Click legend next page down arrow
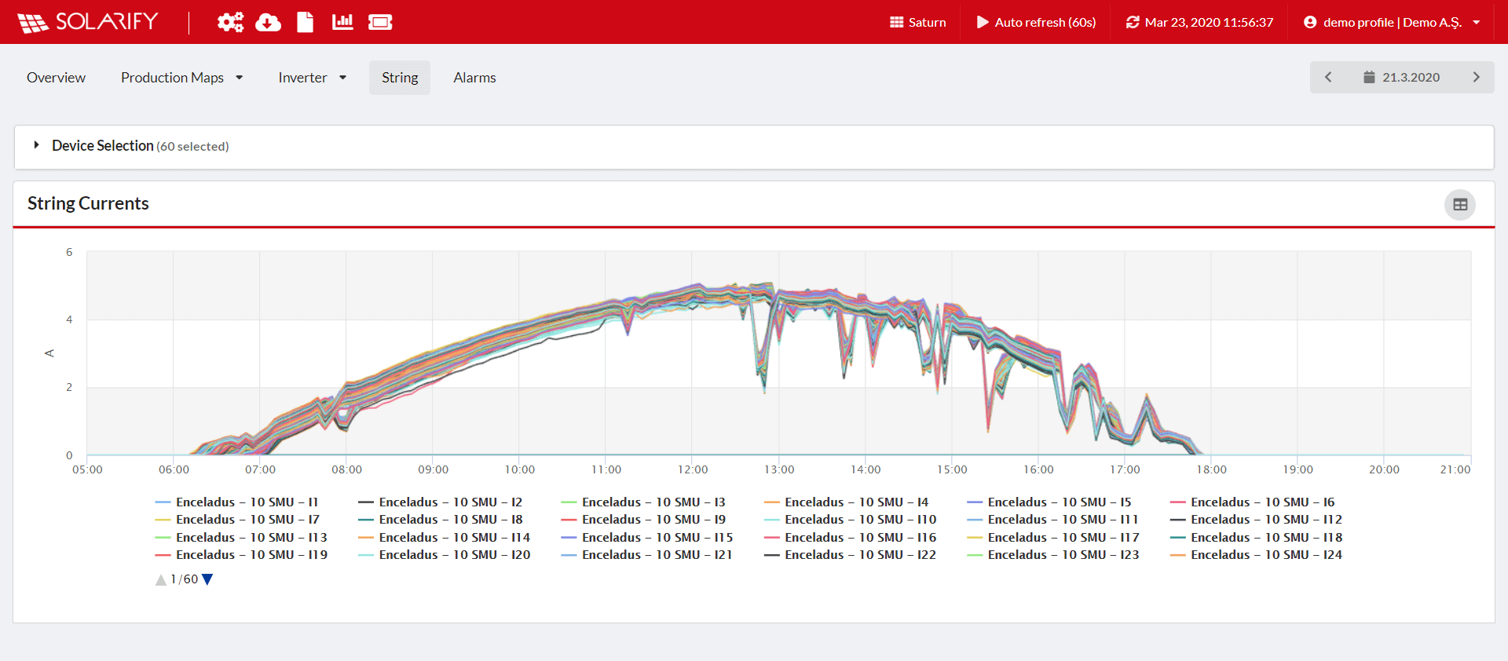This screenshot has width=1508, height=661. tap(207, 579)
